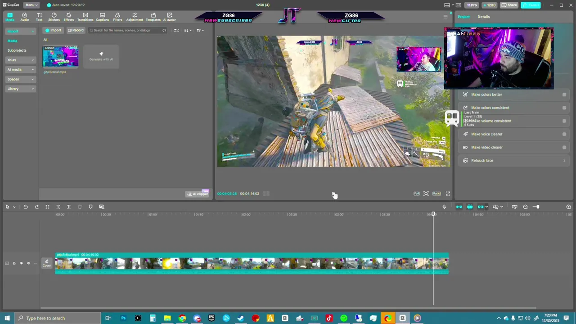
Task: Mute the video track audio
Action: [x=28, y=263]
